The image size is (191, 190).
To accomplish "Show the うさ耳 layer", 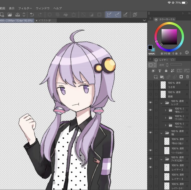I will 151,85.
